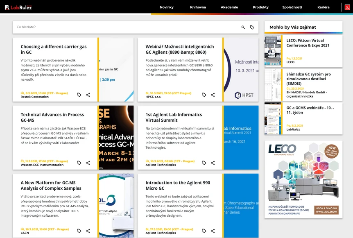Open the Knihovna menu
353x238 pixels.
pos(198,7)
